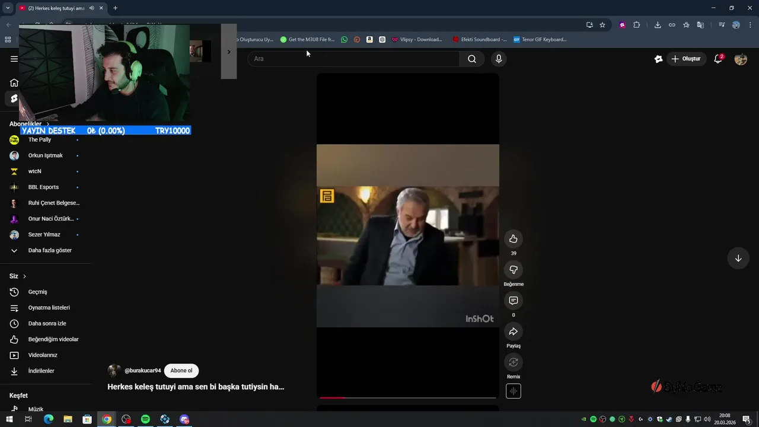Share the Short using the Paylaş arrow

point(514,332)
